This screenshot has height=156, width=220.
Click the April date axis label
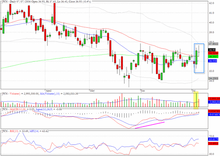pyautogui.click(x=48, y=91)
